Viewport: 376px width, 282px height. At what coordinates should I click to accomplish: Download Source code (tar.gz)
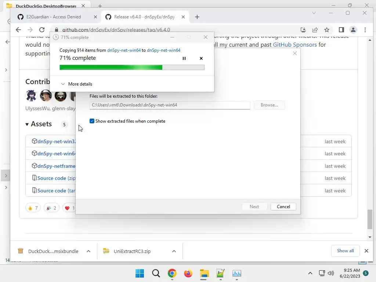tap(56, 191)
